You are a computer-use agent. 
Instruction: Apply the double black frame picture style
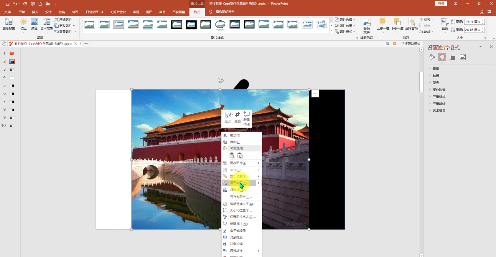point(177,25)
